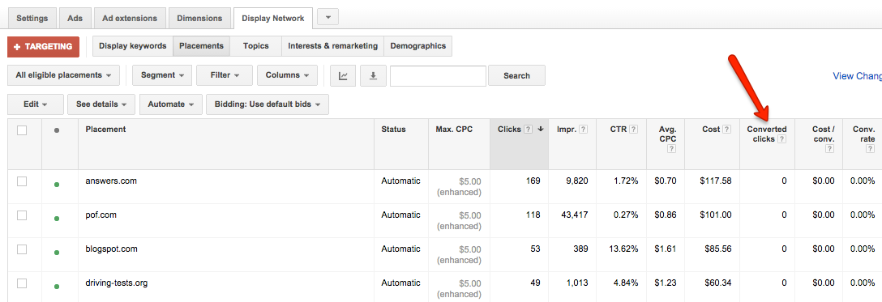
Task: Check the blogspot.com row checkbox
Action: [x=22, y=249]
